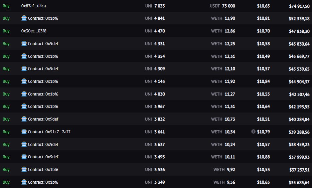The image size is (312, 188).
Task: Click the robot icon in the UNI 3 349 row
Action: pos(24,182)
